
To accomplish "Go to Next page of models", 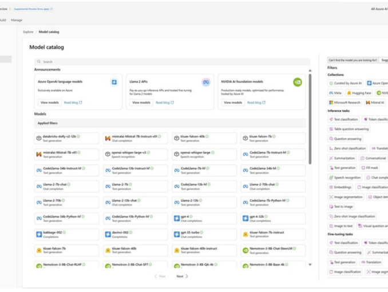I will [181, 277].
